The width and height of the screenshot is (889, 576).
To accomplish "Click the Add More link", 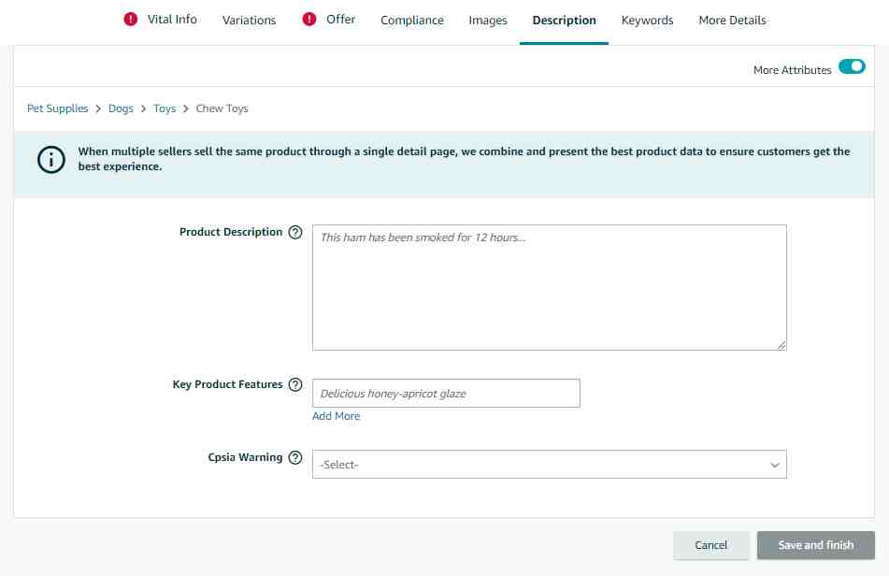I will [x=337, y=416].
